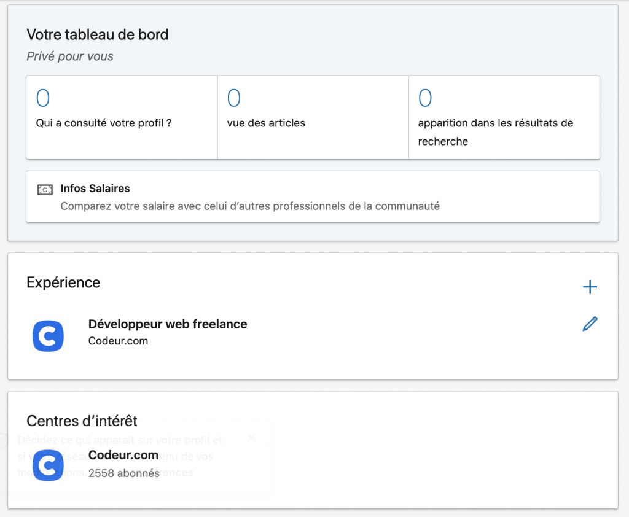
Task: Click the Expérience section heading
Action: click(63, 282)
